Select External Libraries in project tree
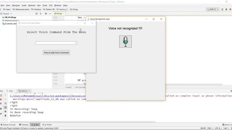This screenshot has height=130, width=232. [x=11, y=21]
